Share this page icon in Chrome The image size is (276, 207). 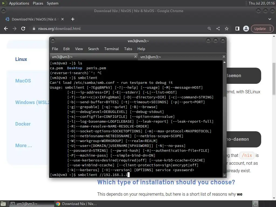(x=218, y=29)
